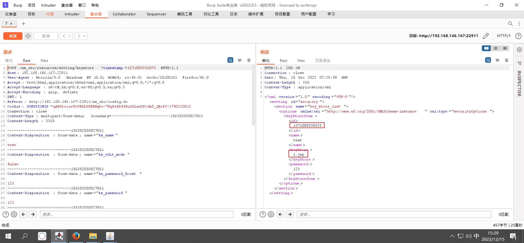Open request search settings gear
The width and height of the screenshot is (524, 243).
[14, 214]
